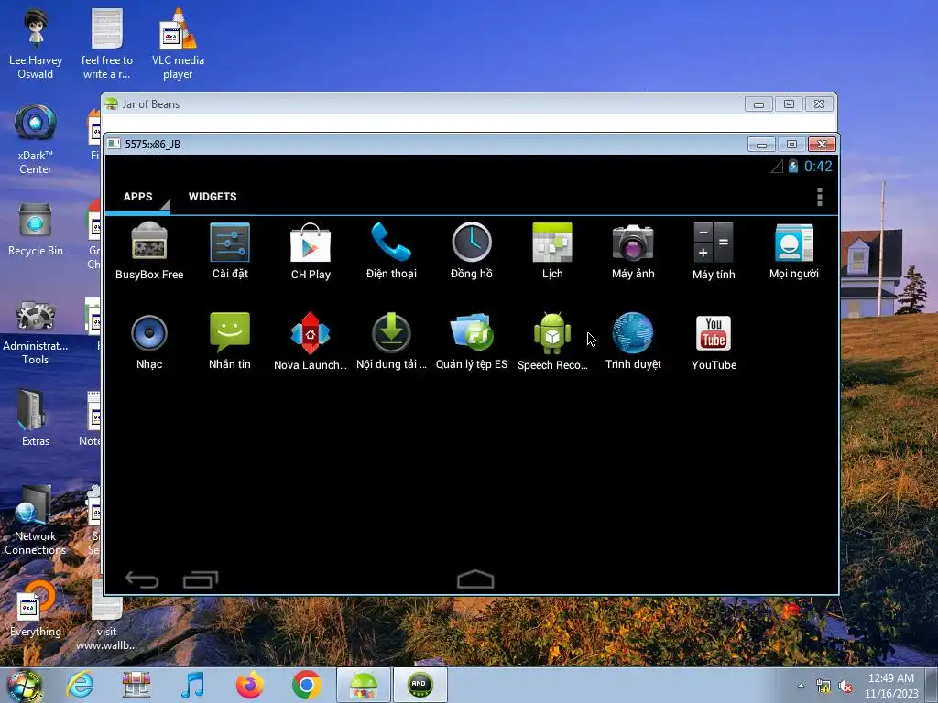Open Nội dung tải downloads app

391,341
